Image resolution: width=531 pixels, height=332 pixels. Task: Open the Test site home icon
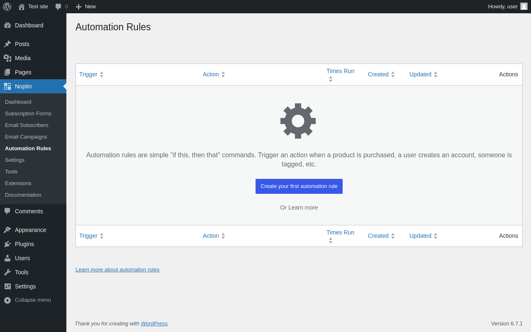[22, 7]
